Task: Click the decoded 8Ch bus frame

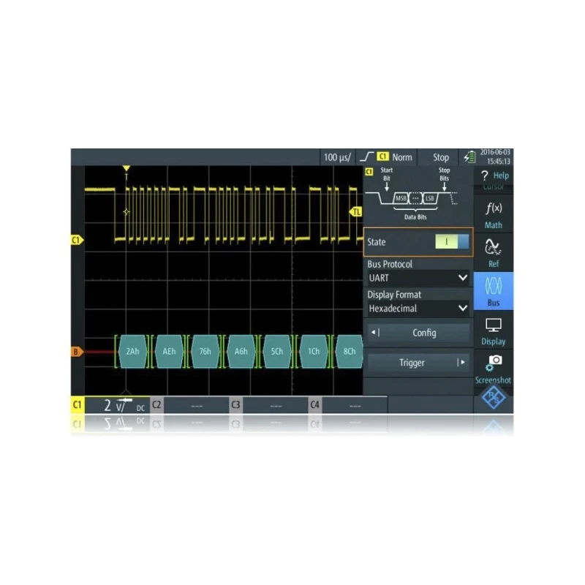Action: 350,352
